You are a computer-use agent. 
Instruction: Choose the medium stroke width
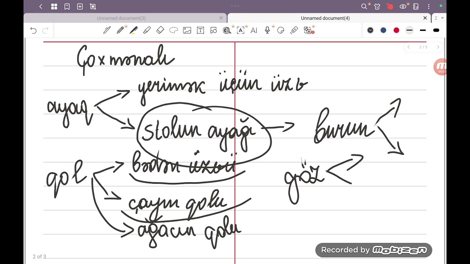pyautogui.click(x=423, y=30)
